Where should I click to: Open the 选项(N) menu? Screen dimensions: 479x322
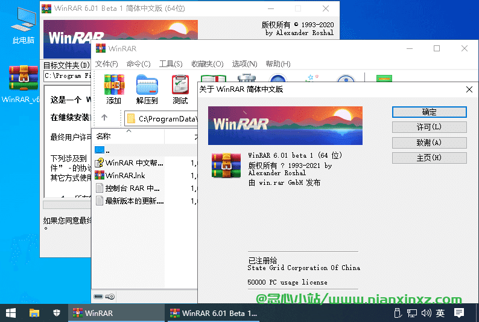(x=244, y=64)
